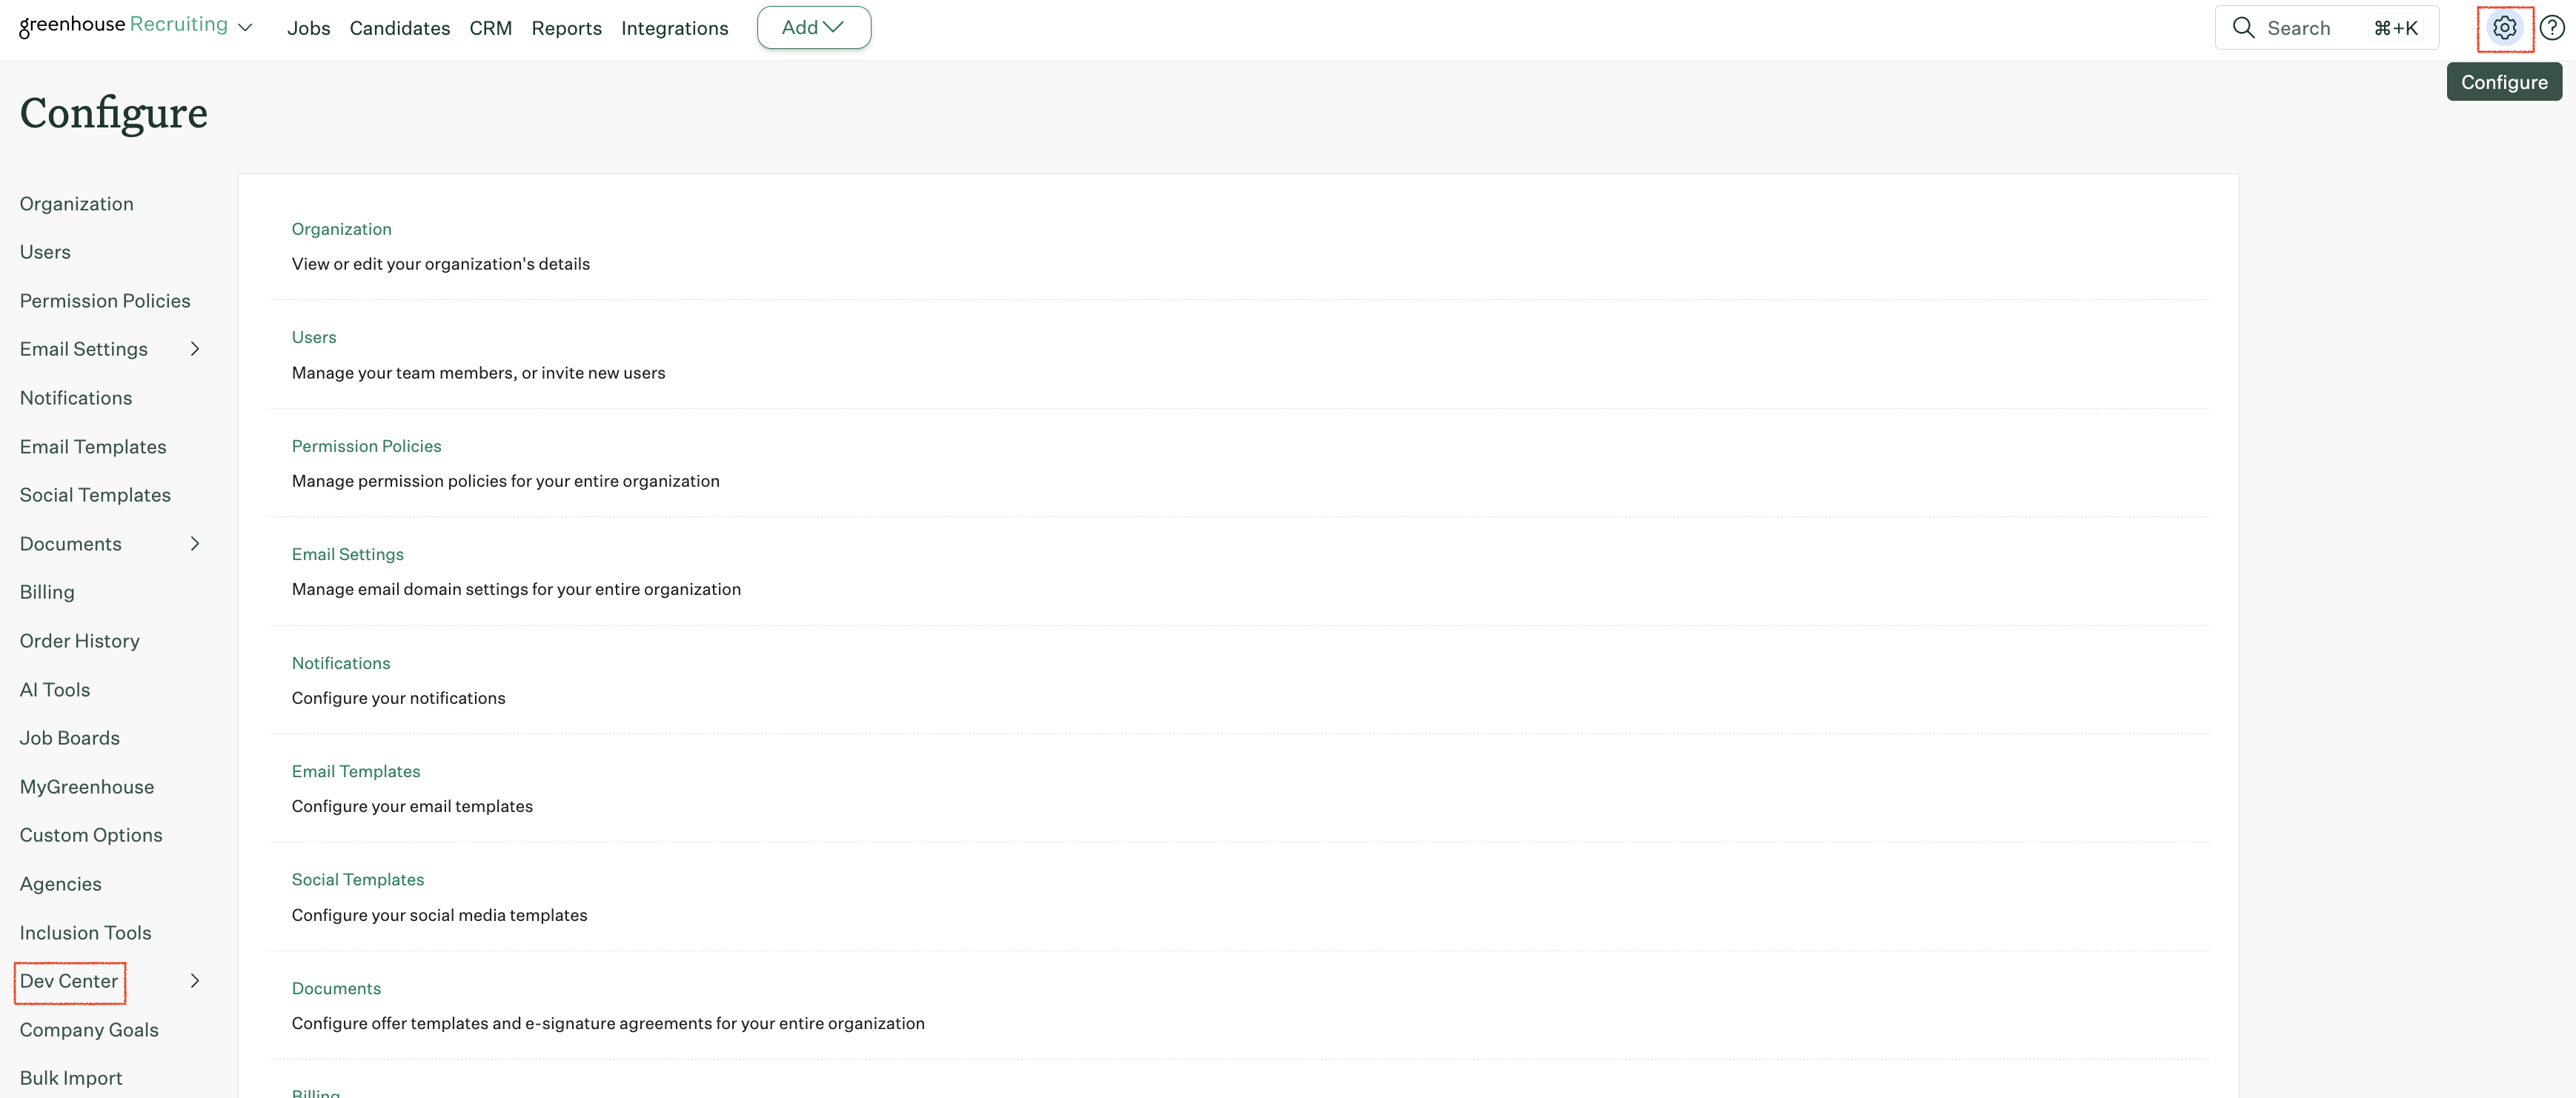2576x1098 pixels.
Task: Open the help question mark icon
Action: point(2552,28)
